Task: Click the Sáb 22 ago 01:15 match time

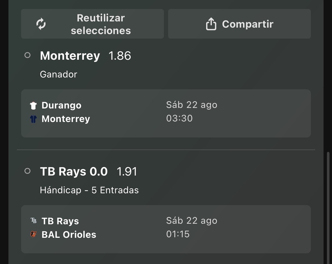Action: pos(191,227)
